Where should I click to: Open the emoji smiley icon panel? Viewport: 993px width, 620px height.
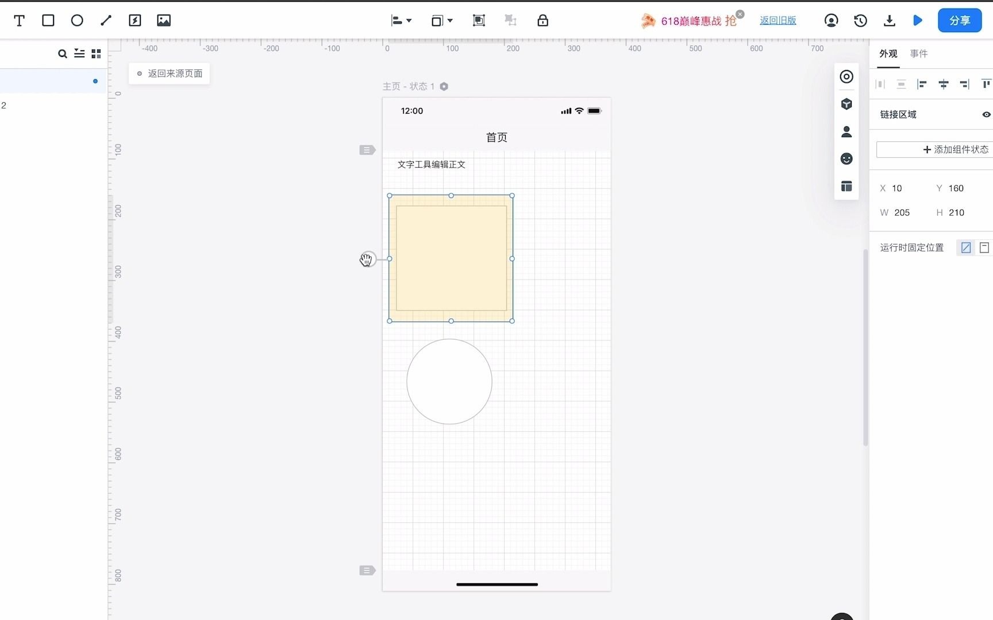846,159
